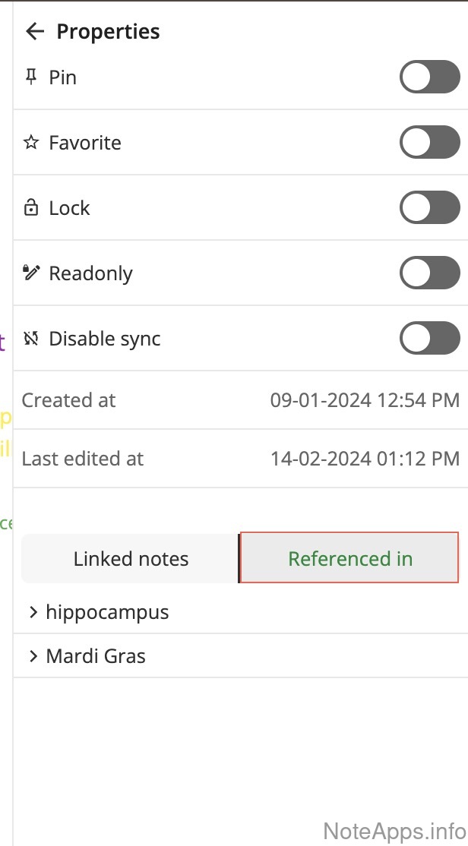Open the hippocampus referenced note
This screenshot has height=846, width=468.
coord(107,612)
